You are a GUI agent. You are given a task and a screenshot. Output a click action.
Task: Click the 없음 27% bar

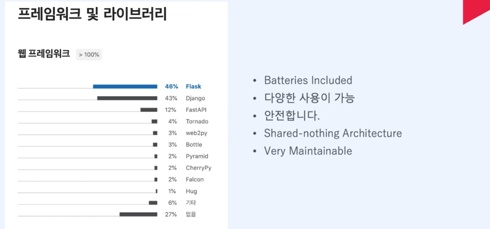coord(138,215)
